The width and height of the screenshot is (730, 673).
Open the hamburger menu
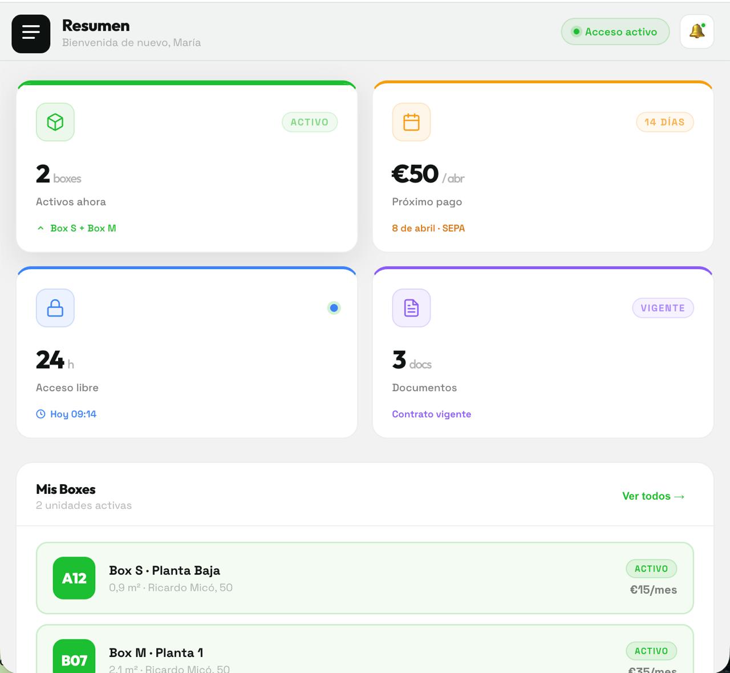click(x=31, y=34)
